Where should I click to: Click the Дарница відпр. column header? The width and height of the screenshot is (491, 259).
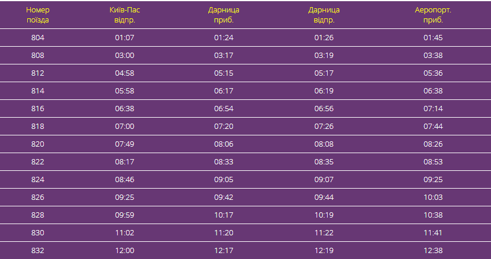(x=324, y=15)
